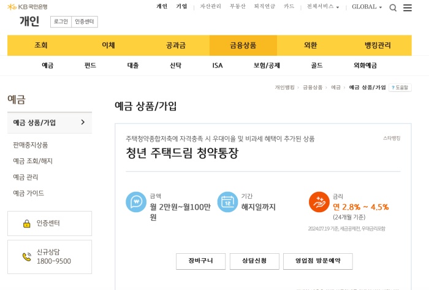Click the 신규상담 1800-9500 box

click(50, 257)
